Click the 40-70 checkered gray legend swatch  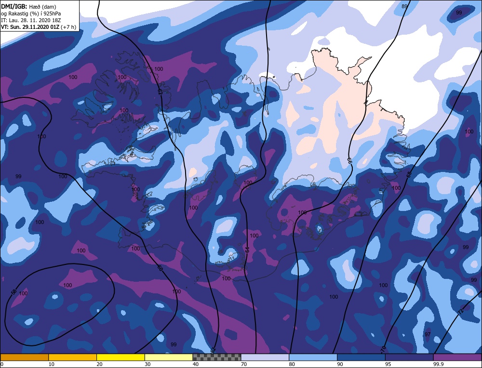coord(217,357)
